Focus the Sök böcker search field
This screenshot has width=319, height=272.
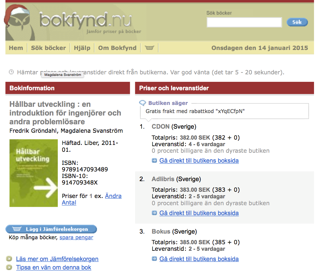244,22
